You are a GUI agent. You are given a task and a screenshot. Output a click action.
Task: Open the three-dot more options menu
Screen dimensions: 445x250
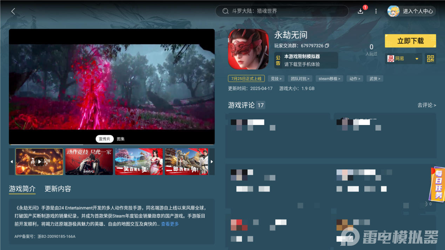click(x=376, y=11)
